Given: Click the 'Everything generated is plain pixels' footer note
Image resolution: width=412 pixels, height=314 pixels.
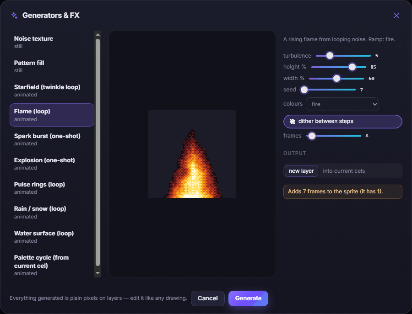Looking at the screenshot, I should click(x=98, y=298).
